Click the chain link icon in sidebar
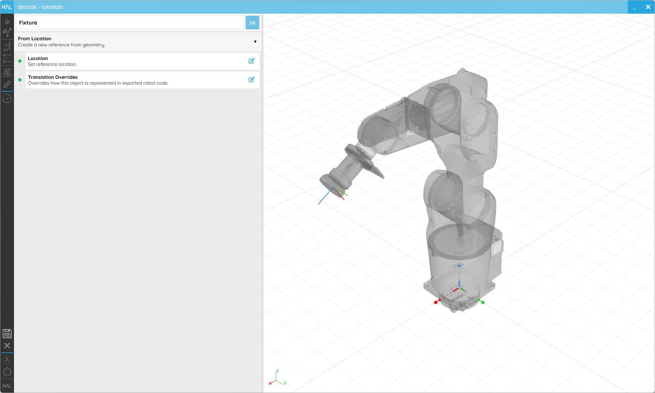The width and height of the screenshot is (655, 393). (7, 84)
